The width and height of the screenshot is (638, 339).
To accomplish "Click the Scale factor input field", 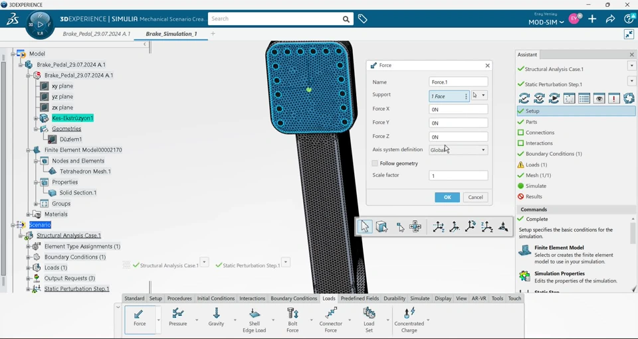I will click(x=458, y=175).
